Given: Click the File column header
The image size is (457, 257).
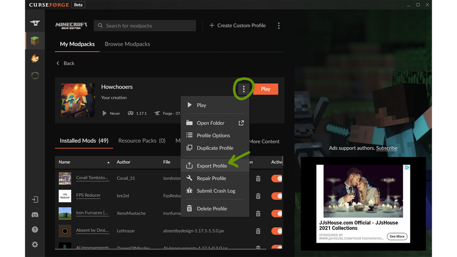Looking at the screenshot, I should 167,162.
